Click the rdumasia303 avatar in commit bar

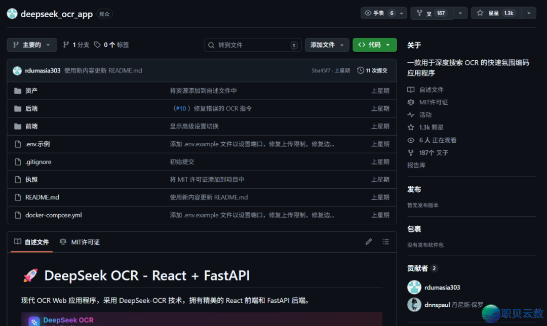(x=17, y=70)
